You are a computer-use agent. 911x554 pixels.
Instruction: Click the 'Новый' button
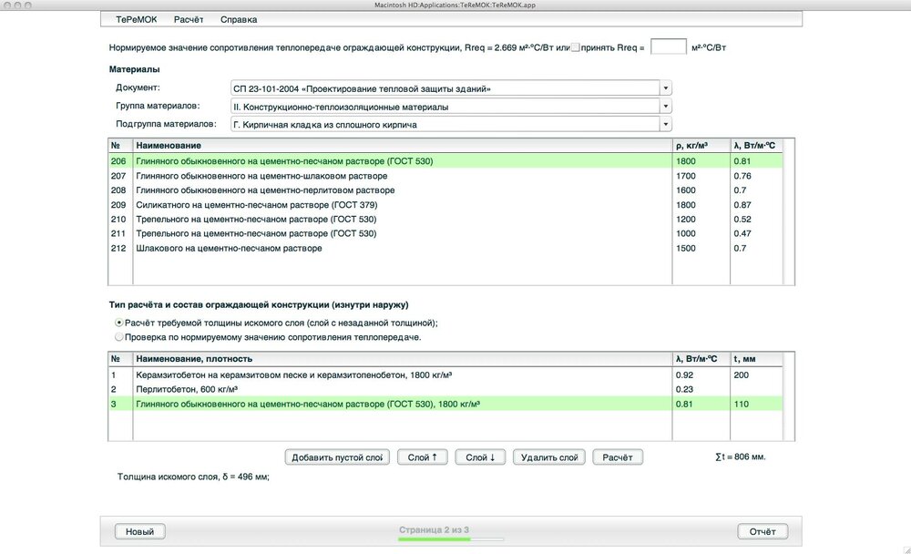click(139, 531)
